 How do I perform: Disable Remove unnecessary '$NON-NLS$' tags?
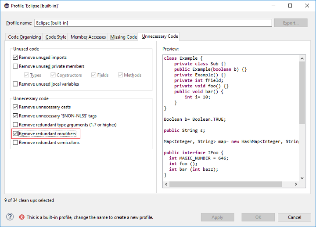click(x=16, y=116)
